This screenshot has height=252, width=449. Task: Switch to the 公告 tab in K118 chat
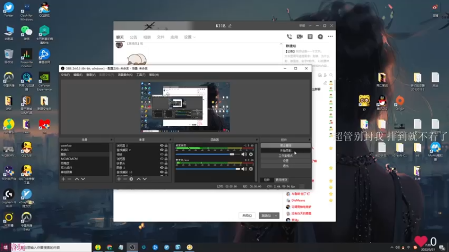pos(134,37)
